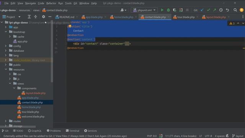Click the PHP: 8.0 language level status
This screenshot has width=245, height=138.
click(x=152, y=136)
